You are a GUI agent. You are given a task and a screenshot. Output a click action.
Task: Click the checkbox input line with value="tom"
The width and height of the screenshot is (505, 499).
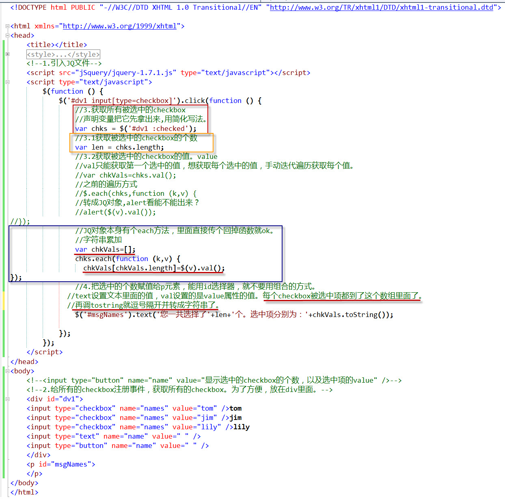click(x=134, y=408)
